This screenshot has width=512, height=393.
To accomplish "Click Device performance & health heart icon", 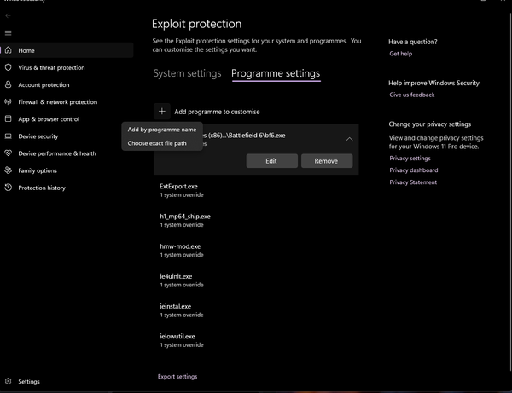I will (9, 153).
